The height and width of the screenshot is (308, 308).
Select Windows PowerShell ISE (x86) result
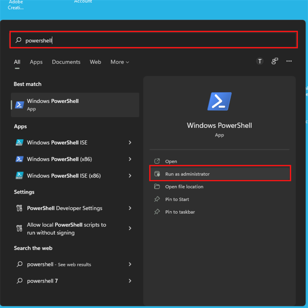click(75, 176)
